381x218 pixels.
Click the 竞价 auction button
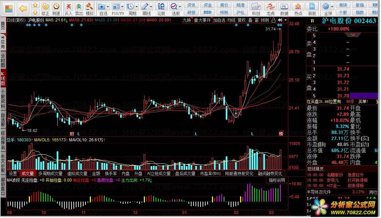[x=224, y=5]
